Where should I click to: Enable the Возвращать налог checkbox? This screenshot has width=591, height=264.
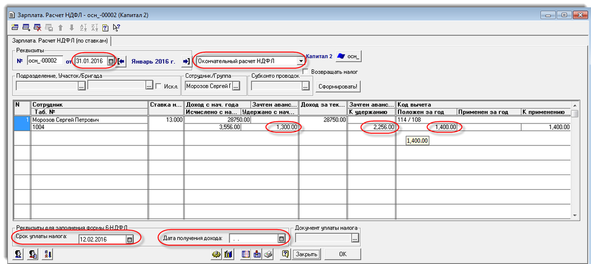click(306, 72)
